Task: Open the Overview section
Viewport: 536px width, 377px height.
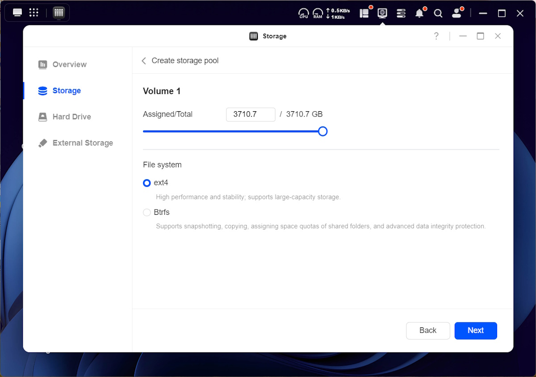Action: pyautogui.click(x=69, y=64)
